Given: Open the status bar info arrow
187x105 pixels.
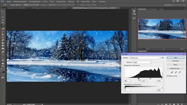Looking at the screenshot, I should (42, 104).
